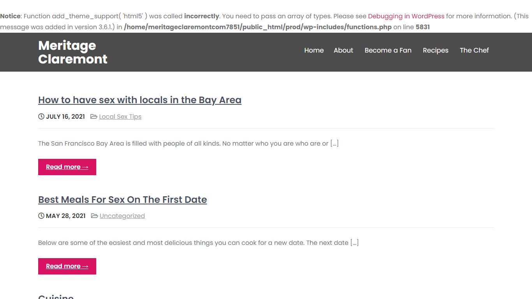Click the clock icon beside May 28, 2021
Viewport: 532px width, 299px height.
pyautogui.click(x=41, y=216)
